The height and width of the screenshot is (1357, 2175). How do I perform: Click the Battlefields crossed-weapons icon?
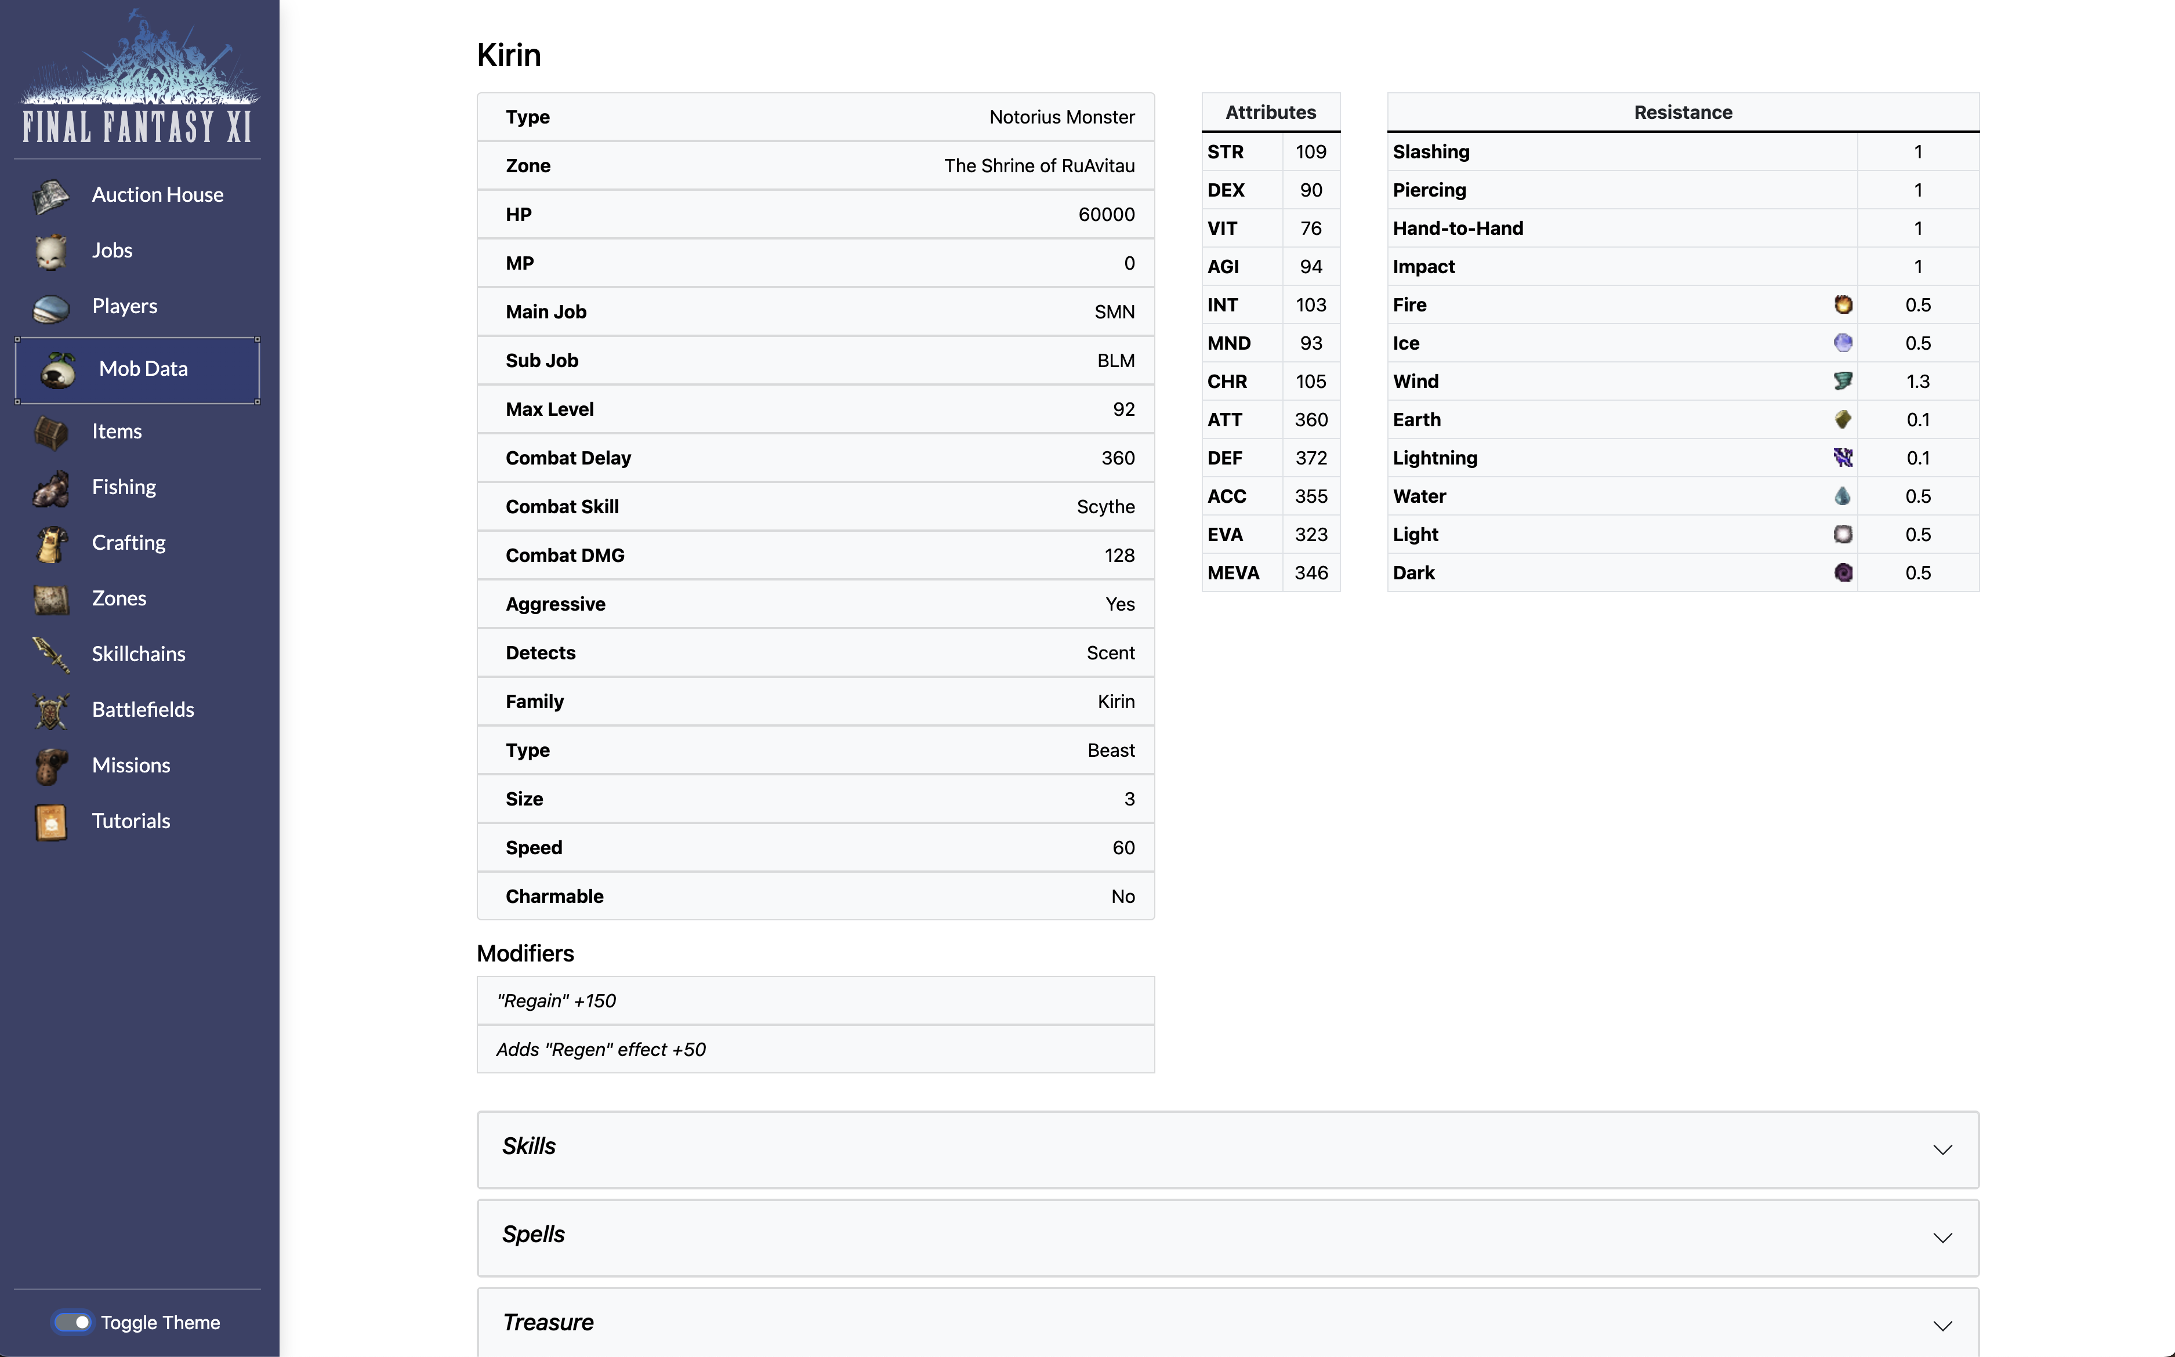(x=51, y=710)
